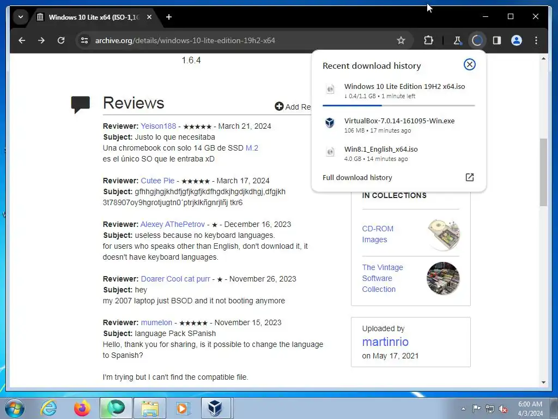The width and height of the screenshot is (558, 419).
Task: Open reviewer Yeison188 profile
Action: [x=159, y=126]
